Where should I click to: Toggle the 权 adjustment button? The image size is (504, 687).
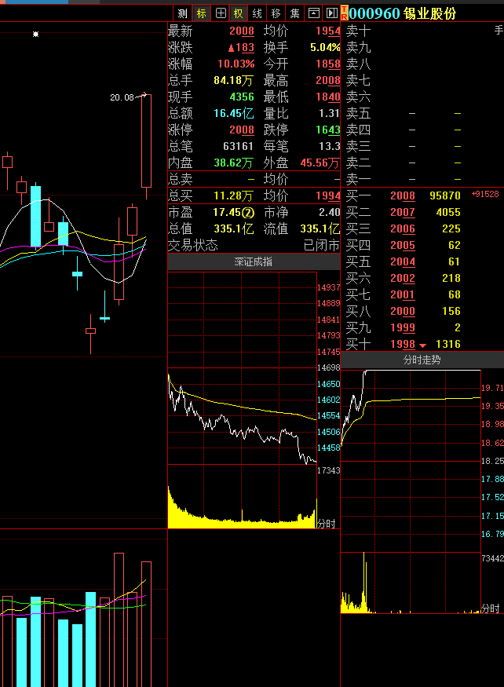(239, 13)
